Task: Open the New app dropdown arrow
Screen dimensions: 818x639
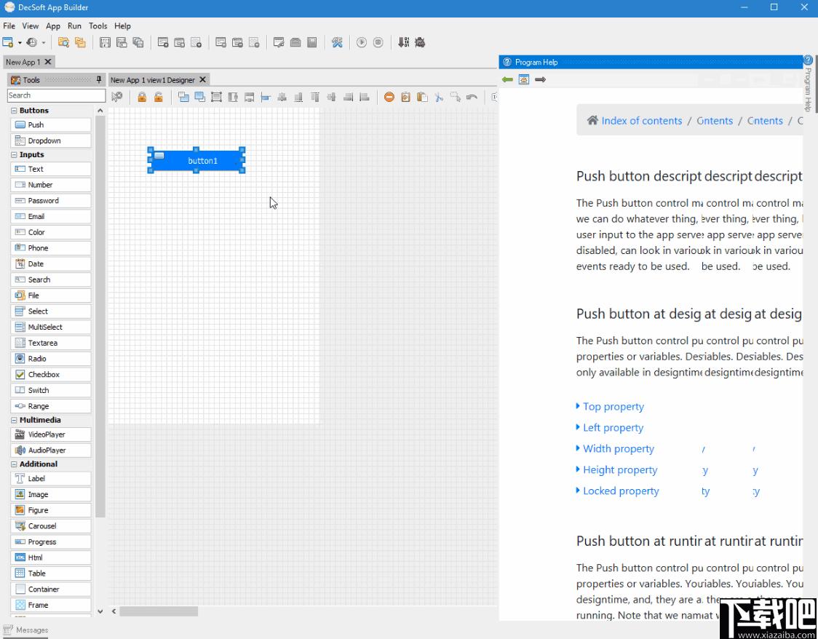Action: [x=20, y=43]
